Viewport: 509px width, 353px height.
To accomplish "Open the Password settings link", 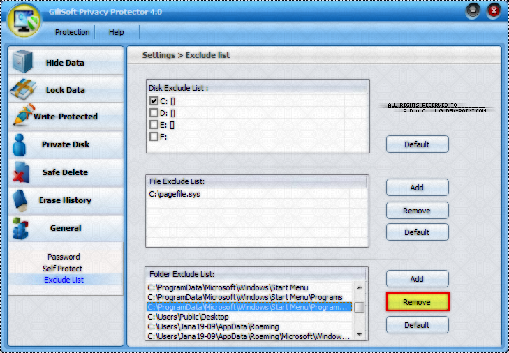I will pyautogui.click(x=64, y=257).
